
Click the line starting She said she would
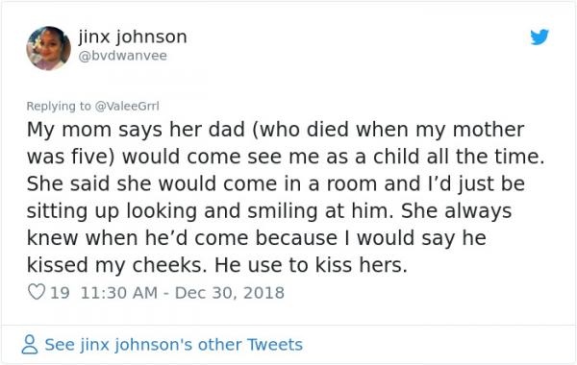click(276, 183)
